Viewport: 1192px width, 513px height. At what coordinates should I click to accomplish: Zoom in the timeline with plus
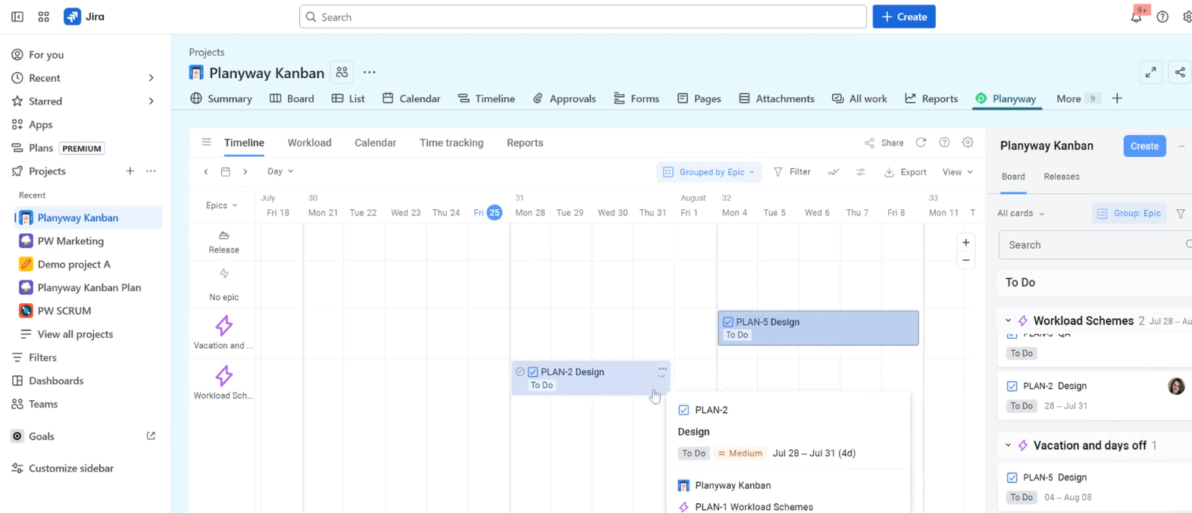coord(965,242)
